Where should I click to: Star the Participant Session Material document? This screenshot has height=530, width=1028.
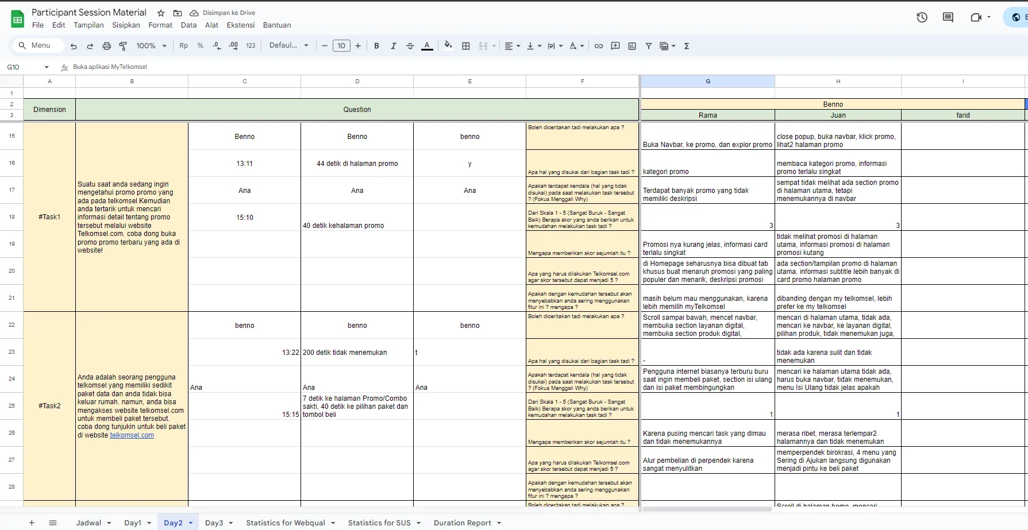[161, 13]
